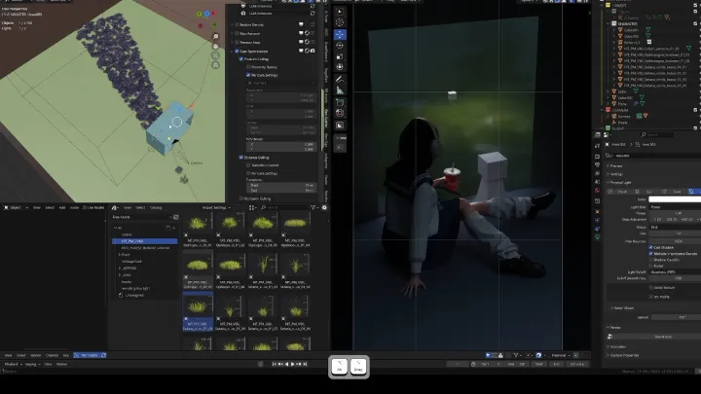Expand the Reduce Density panel
The height and width of the screenshot is (394, 701).
(x=232, y=24)
